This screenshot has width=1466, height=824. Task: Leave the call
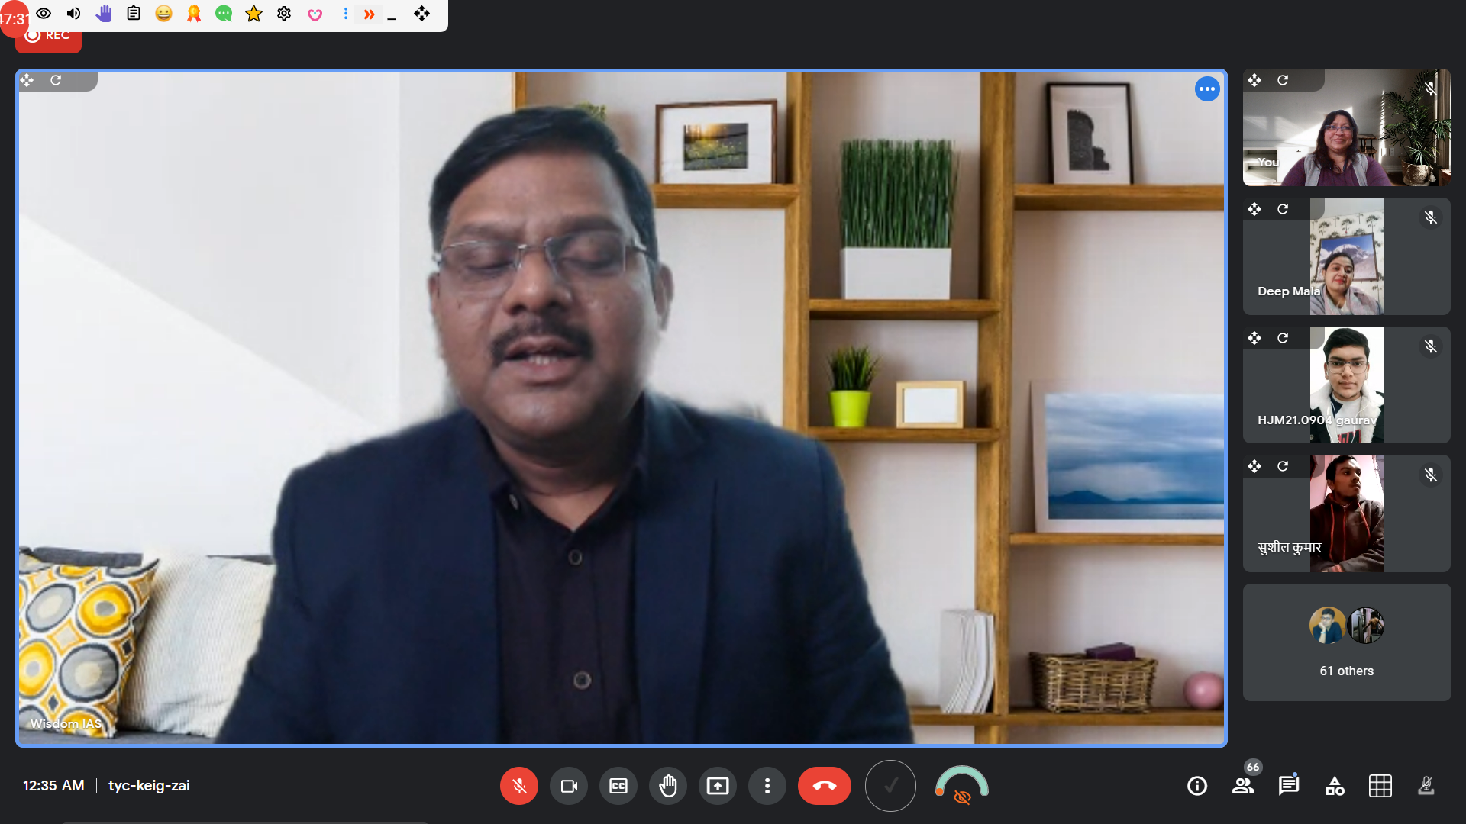[x=824, y=786]
